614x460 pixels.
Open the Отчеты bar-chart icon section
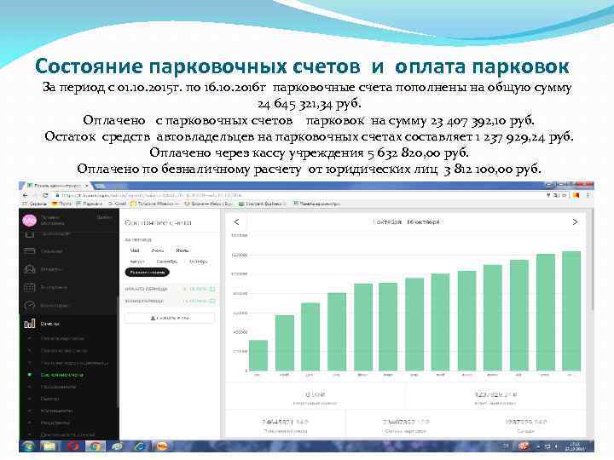click(x=30, y=324)
